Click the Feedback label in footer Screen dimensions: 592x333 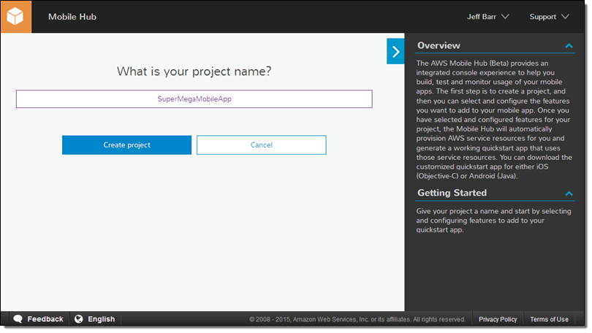pos(45,319)
